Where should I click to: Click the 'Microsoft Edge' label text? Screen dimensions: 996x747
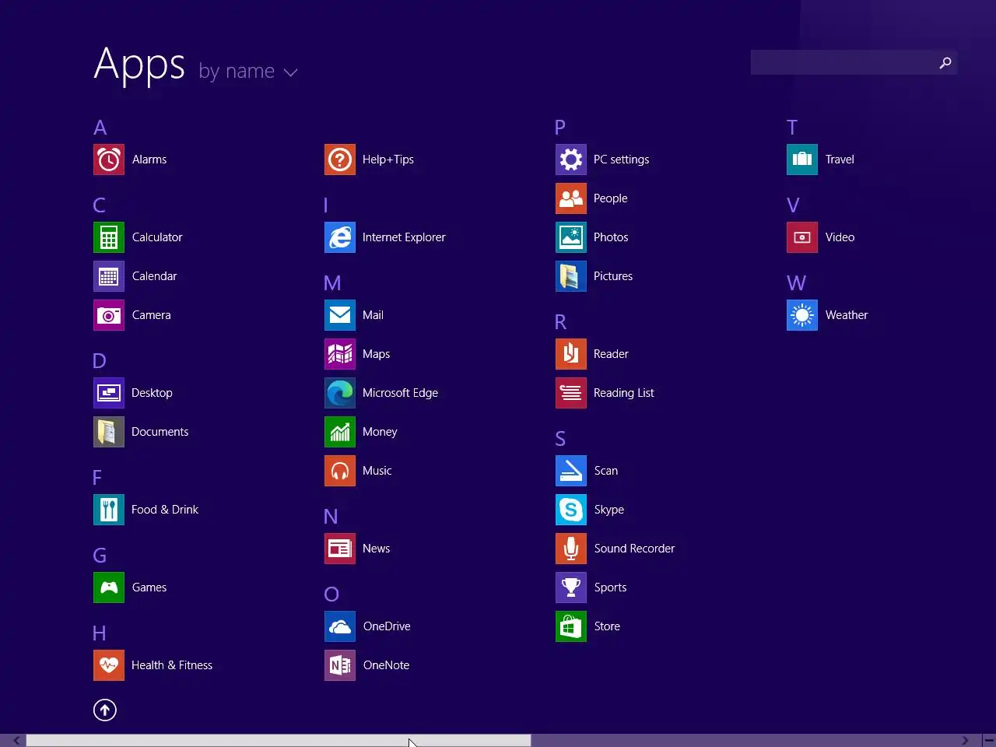[400, 393]
